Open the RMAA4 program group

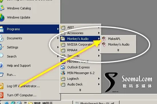pyautogui.click(x=80, y=50)
